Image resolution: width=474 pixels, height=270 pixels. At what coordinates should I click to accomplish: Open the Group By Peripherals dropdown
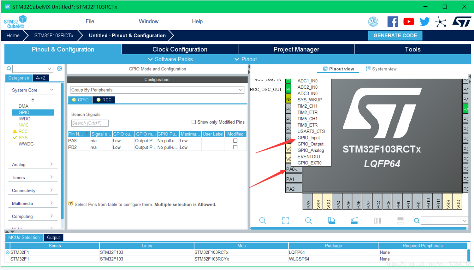click(157, 90)
